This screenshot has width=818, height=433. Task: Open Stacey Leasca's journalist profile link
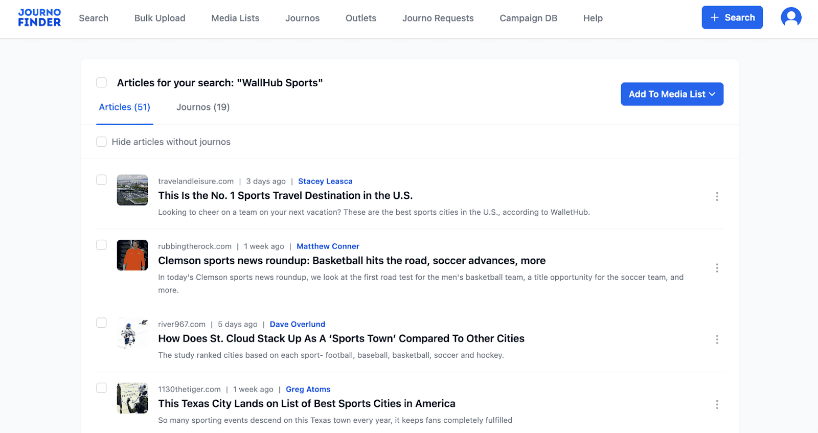coord(325,181)
